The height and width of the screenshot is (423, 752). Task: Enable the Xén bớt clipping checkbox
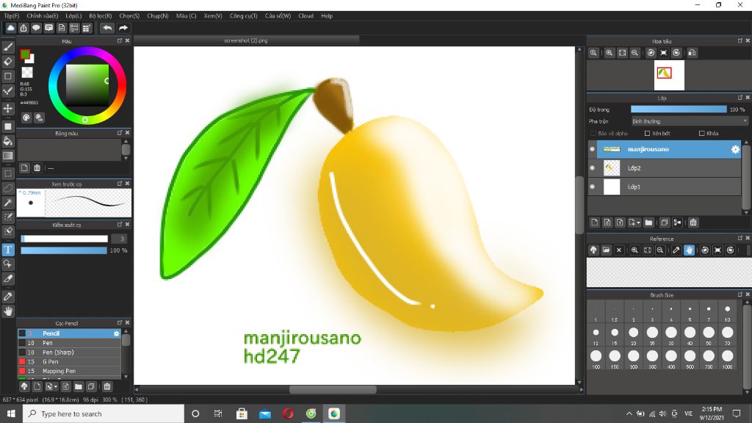coord(648,134)
